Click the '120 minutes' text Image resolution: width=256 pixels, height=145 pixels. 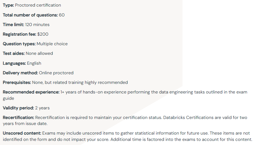tap(37, 25)
